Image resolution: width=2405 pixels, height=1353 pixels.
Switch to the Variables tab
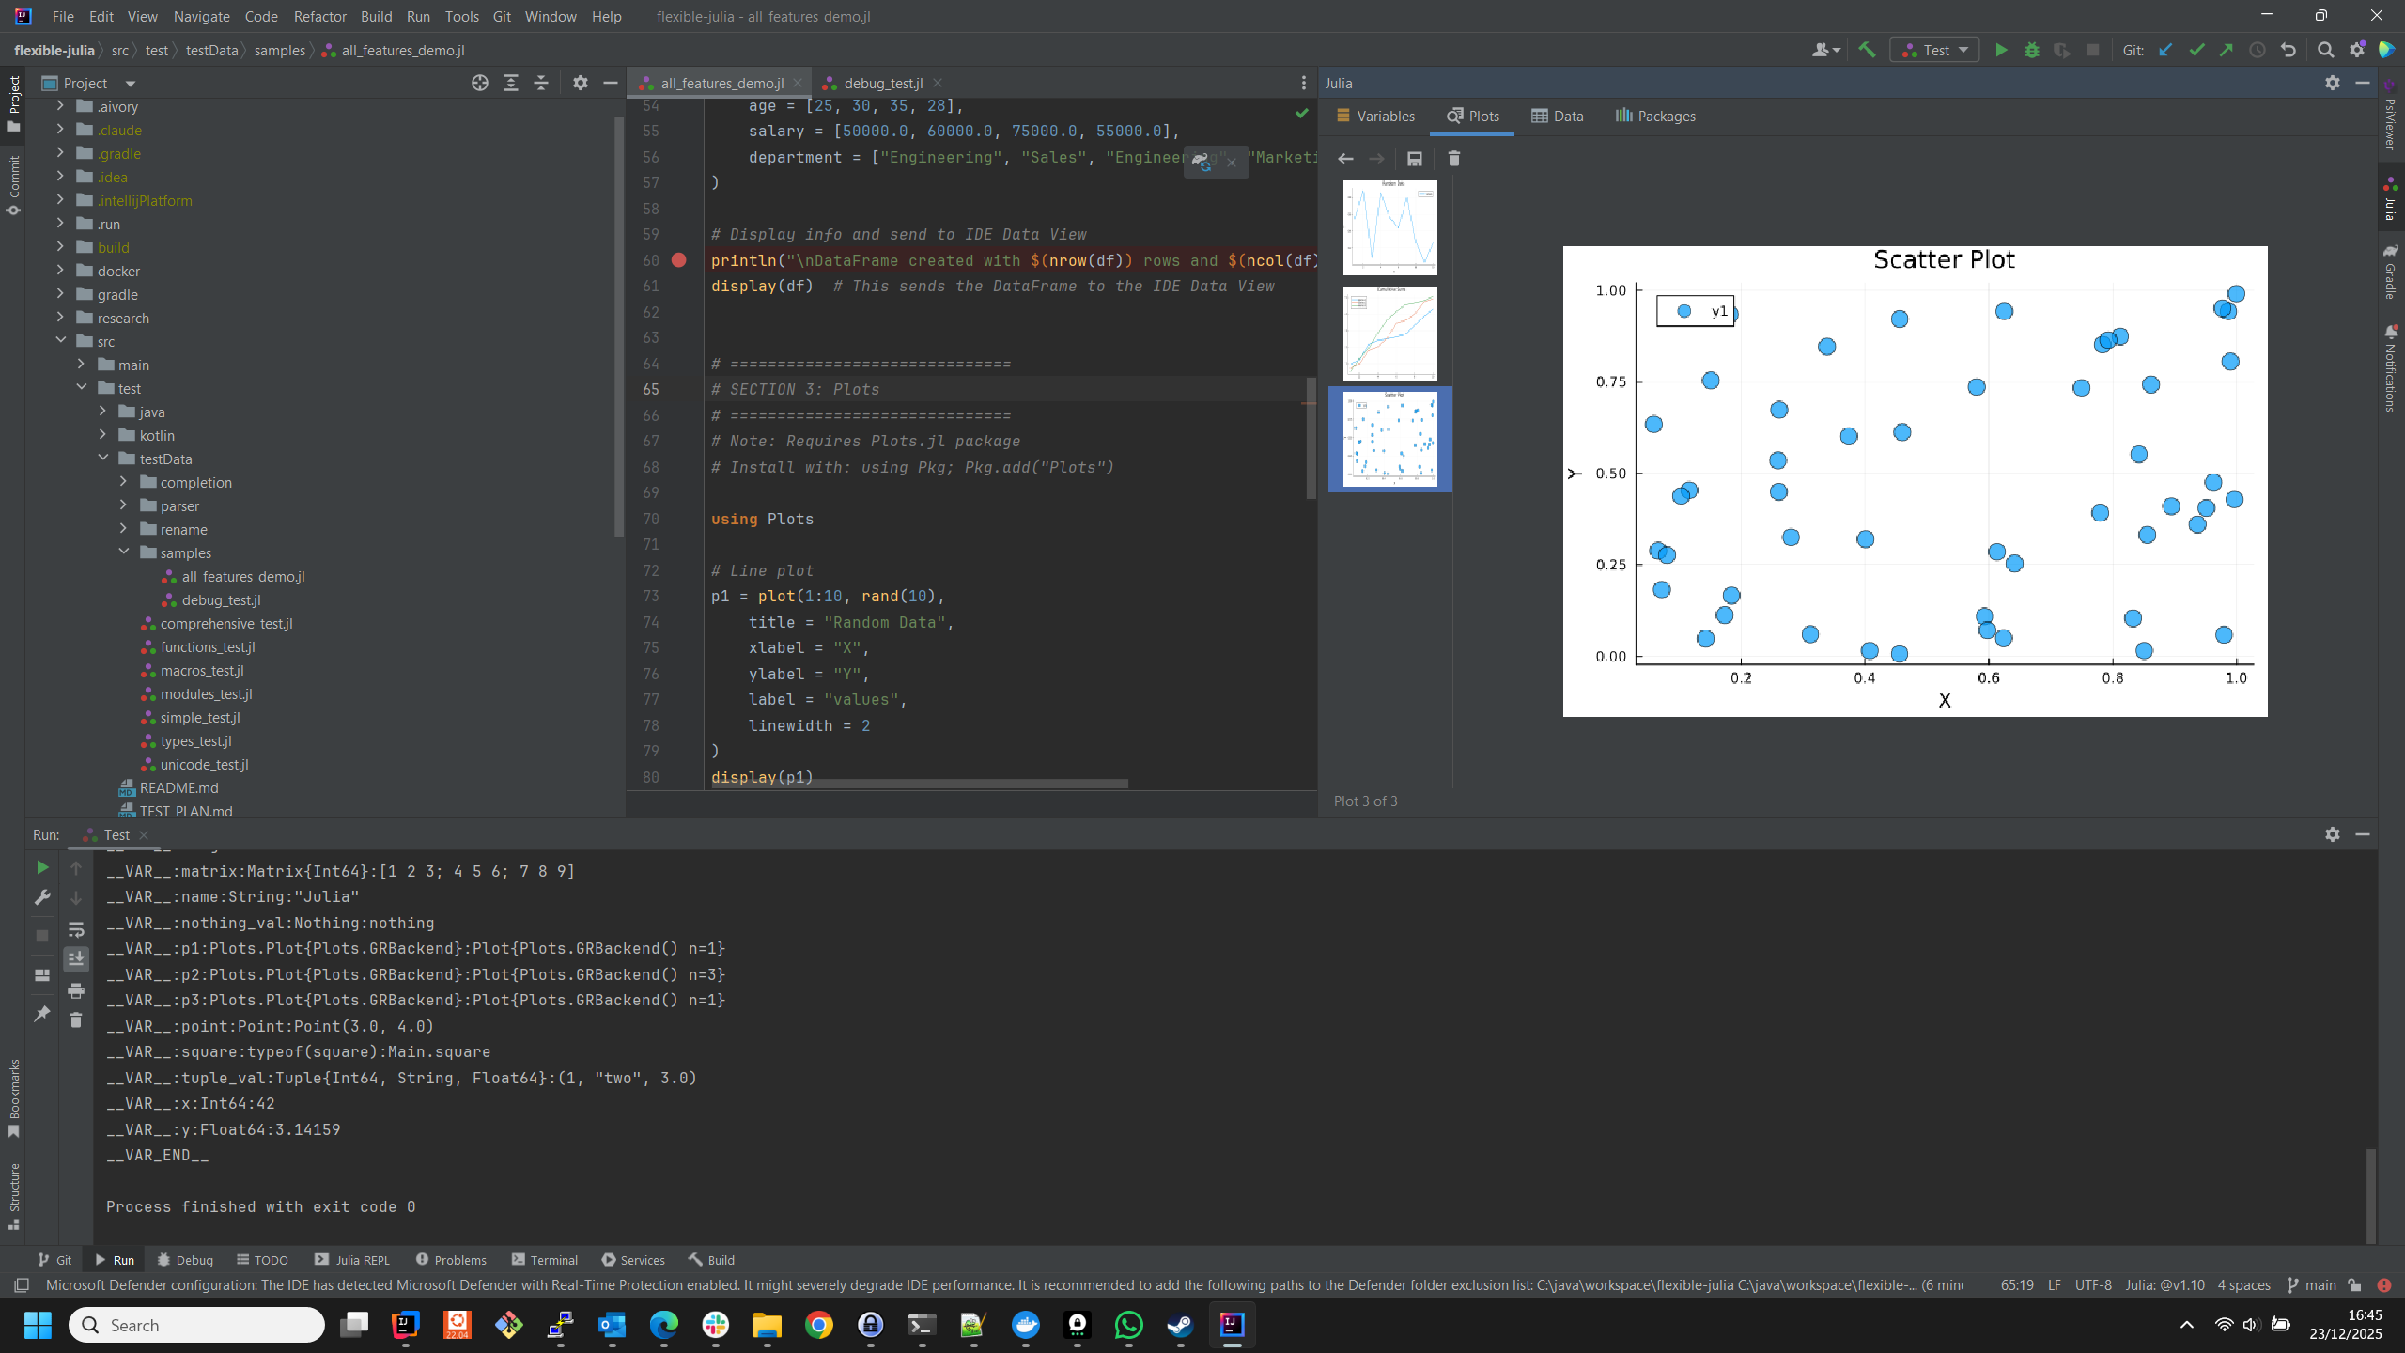(1374, 117)
